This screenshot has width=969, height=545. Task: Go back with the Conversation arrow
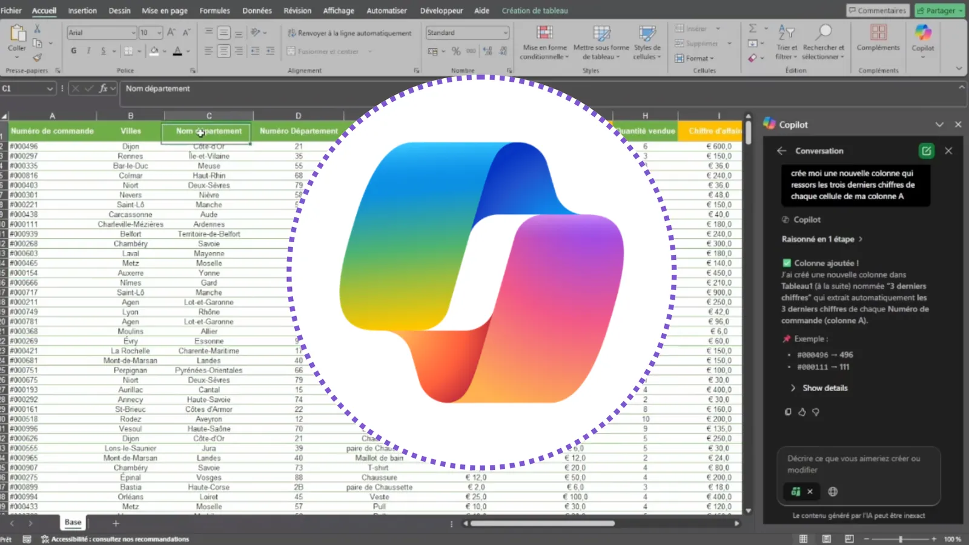(782, 151)
